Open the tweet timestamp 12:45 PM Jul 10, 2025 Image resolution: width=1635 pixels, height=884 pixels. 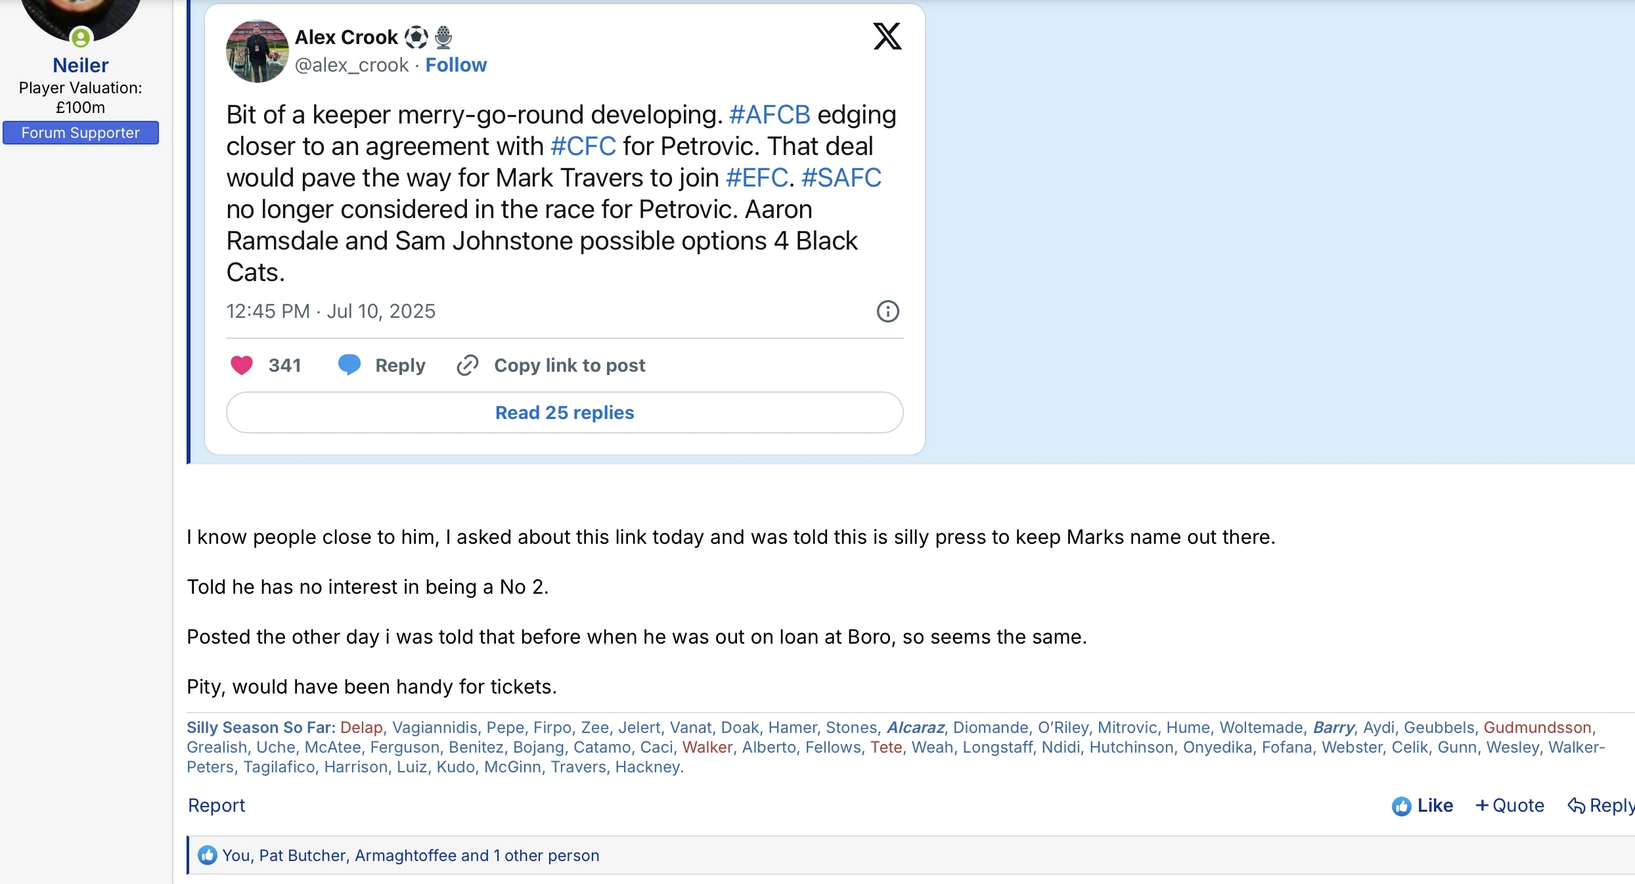pyautogui.click(x=330, y=311)
